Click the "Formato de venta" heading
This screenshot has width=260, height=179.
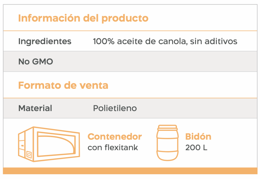(x=63, y=85)
